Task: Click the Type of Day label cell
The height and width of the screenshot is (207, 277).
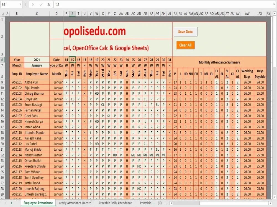Action: tap(56, 65)
